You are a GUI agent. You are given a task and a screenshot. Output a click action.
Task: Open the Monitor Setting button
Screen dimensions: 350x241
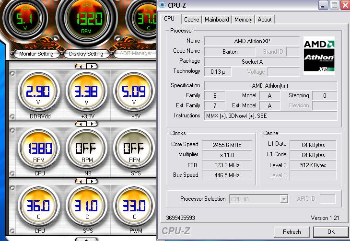tap(36, 54)
